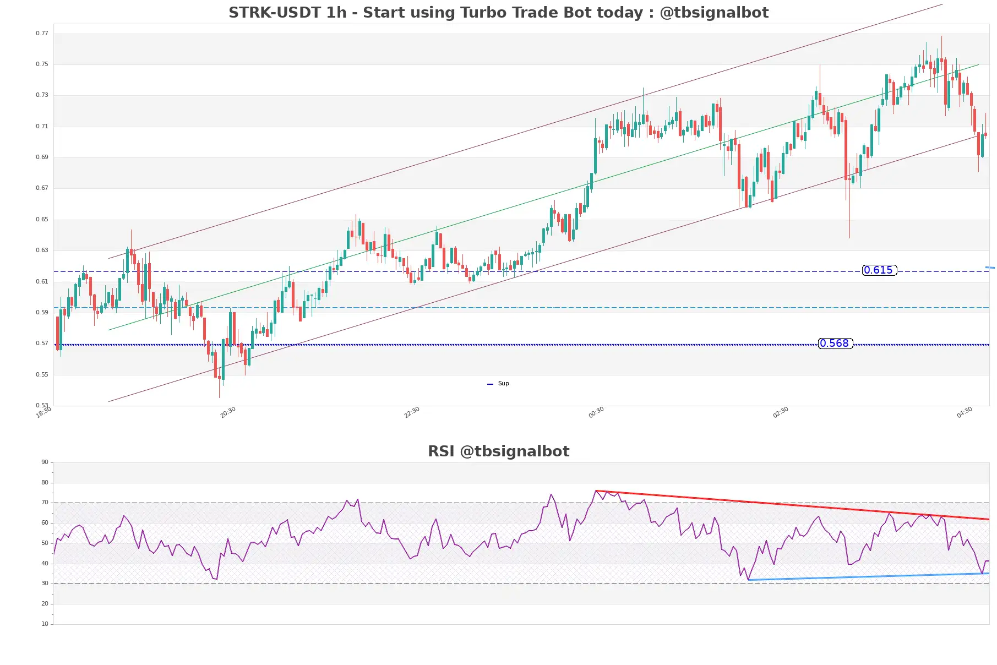The height and width of the screenshot is (665, 997).
Task: Click the RSI 40 axis label
Action: pyautogui.click(x=45, y=564)
